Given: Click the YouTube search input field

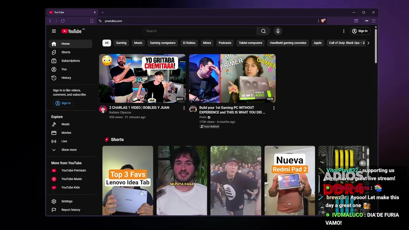Looking at the screenshot, I should click(200, 31).
